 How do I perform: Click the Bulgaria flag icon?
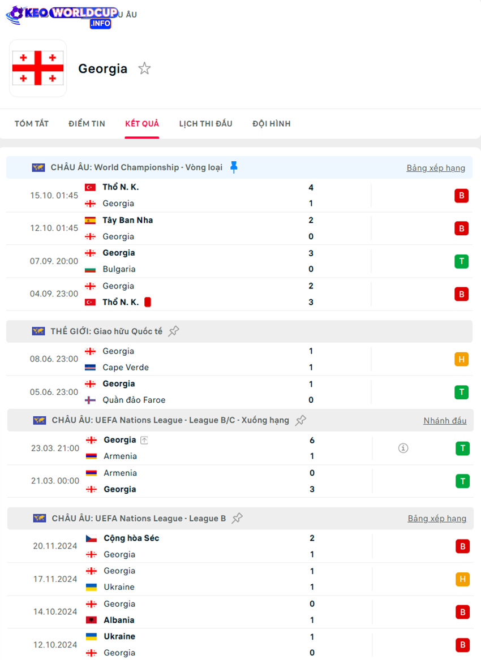click(x=90, y=269)
